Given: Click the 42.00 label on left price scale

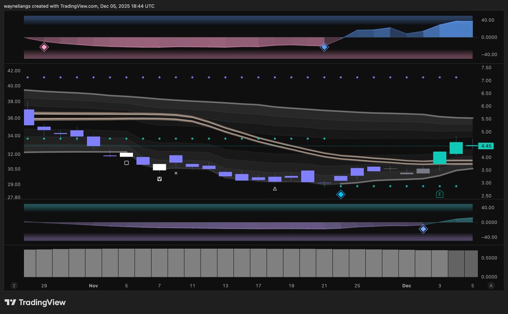Looking at the screenshot, I should (x=14, y=71).
